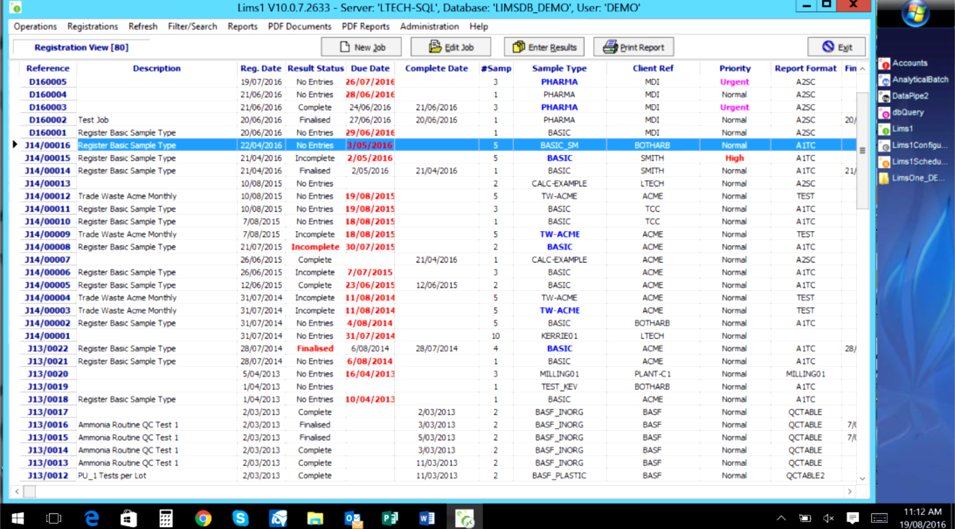The height and width of the screenshot is (529, 955).
Task: Click the Windows Start button
Action: [x=17, y=518]
